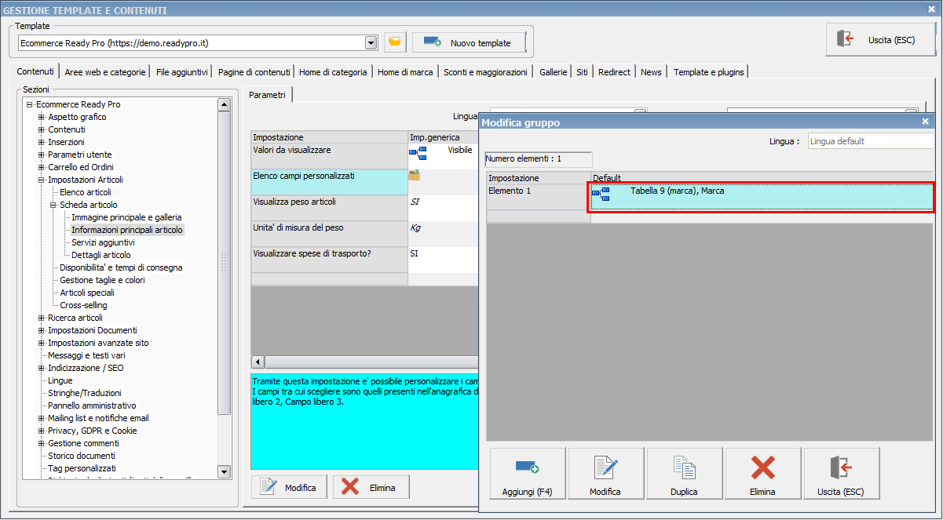Click the folder icon in Elenco campi personalizzati row
The width and height of the screenshot is (943, 520).
pyautogui.click(x=415, y=175)
